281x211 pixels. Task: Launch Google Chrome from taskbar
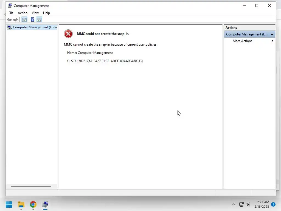pyautogui.click(x=33, y=204)
